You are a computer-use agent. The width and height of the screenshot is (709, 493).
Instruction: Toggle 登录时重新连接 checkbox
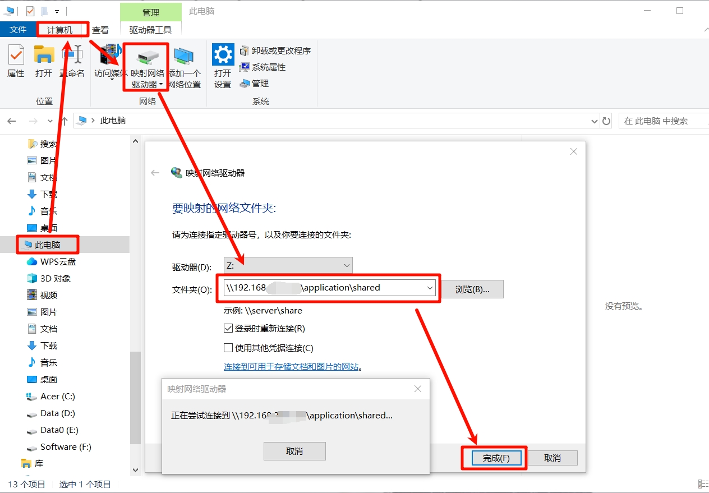(228, 329)
